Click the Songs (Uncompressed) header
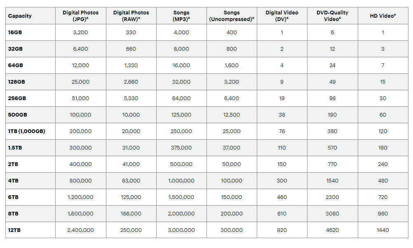 click(232, 16)
